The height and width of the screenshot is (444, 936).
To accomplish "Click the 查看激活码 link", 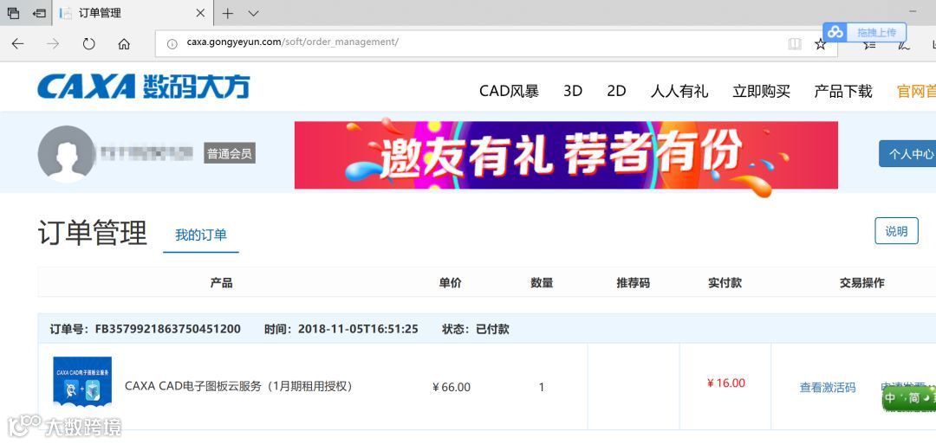I will coord(828,388).
